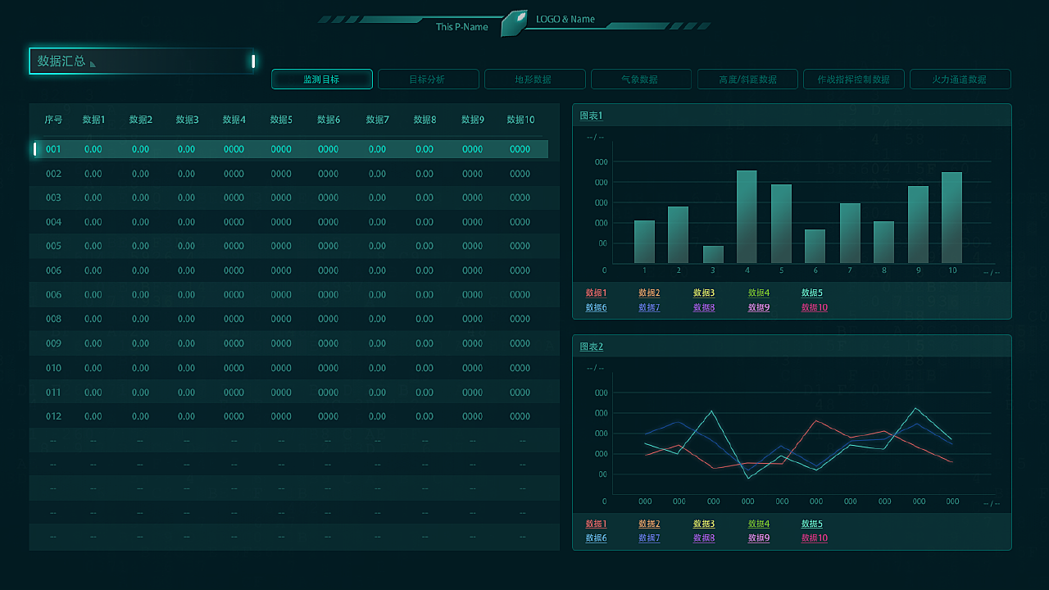This screenshot has height=590, width=1049.
Task: Click bar 10 in the 图表1 chart
Action: [x=951, y=217]
